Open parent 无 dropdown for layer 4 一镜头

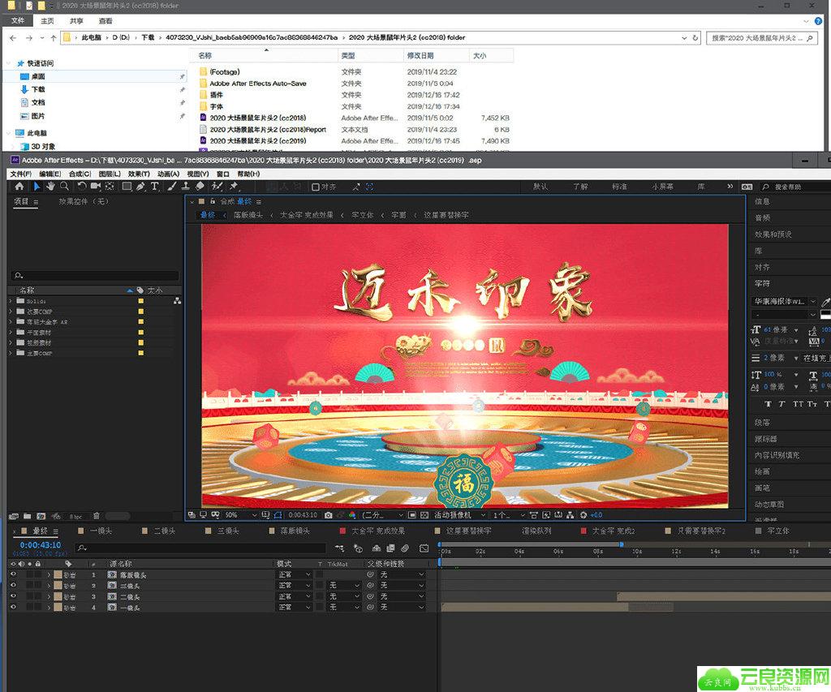pyautogui.click(x=402, y=608)
